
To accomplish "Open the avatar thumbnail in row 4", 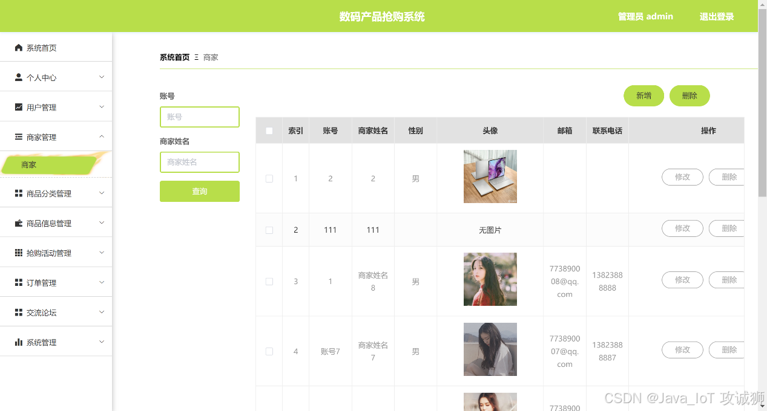I will [x=490, y=349].
